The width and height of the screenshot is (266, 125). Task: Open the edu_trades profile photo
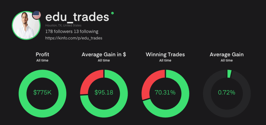(25, 26)
